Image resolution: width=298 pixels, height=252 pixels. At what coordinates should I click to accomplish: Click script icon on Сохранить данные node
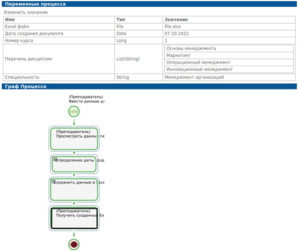53,182
